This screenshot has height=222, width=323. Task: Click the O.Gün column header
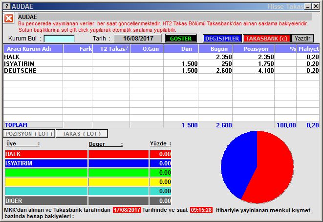click(x=147, y=49)
